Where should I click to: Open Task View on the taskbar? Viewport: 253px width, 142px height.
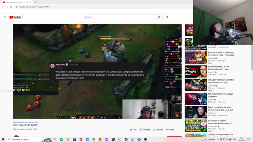click(55, 139)
